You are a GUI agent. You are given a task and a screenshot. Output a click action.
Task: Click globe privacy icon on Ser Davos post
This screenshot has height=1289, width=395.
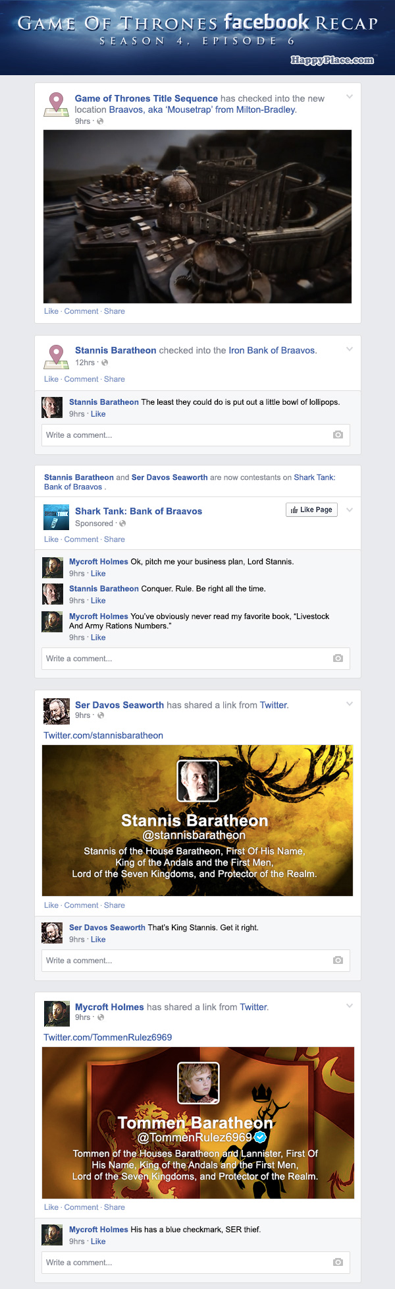point(100,715)
